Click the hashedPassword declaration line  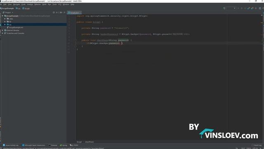point(136,34)
